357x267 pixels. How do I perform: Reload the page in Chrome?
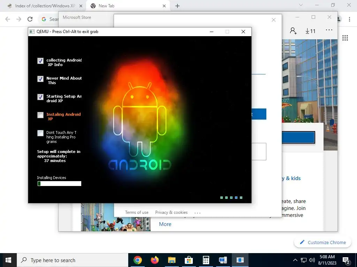click(30, 19)
